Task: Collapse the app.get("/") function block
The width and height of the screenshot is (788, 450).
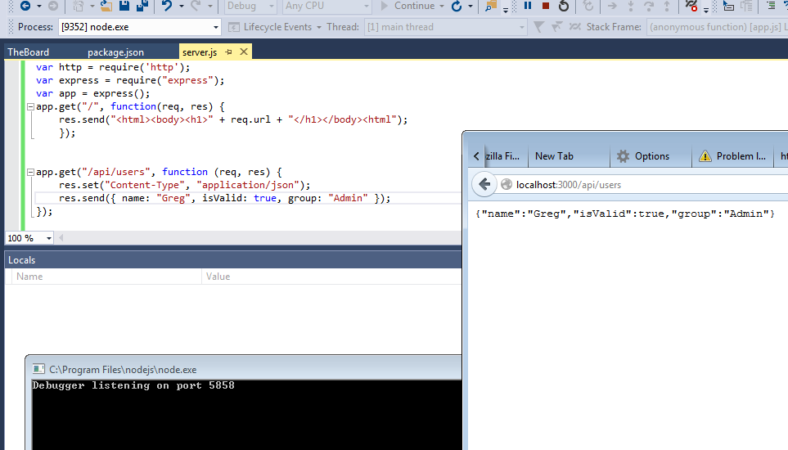Action: pos(30,106)
